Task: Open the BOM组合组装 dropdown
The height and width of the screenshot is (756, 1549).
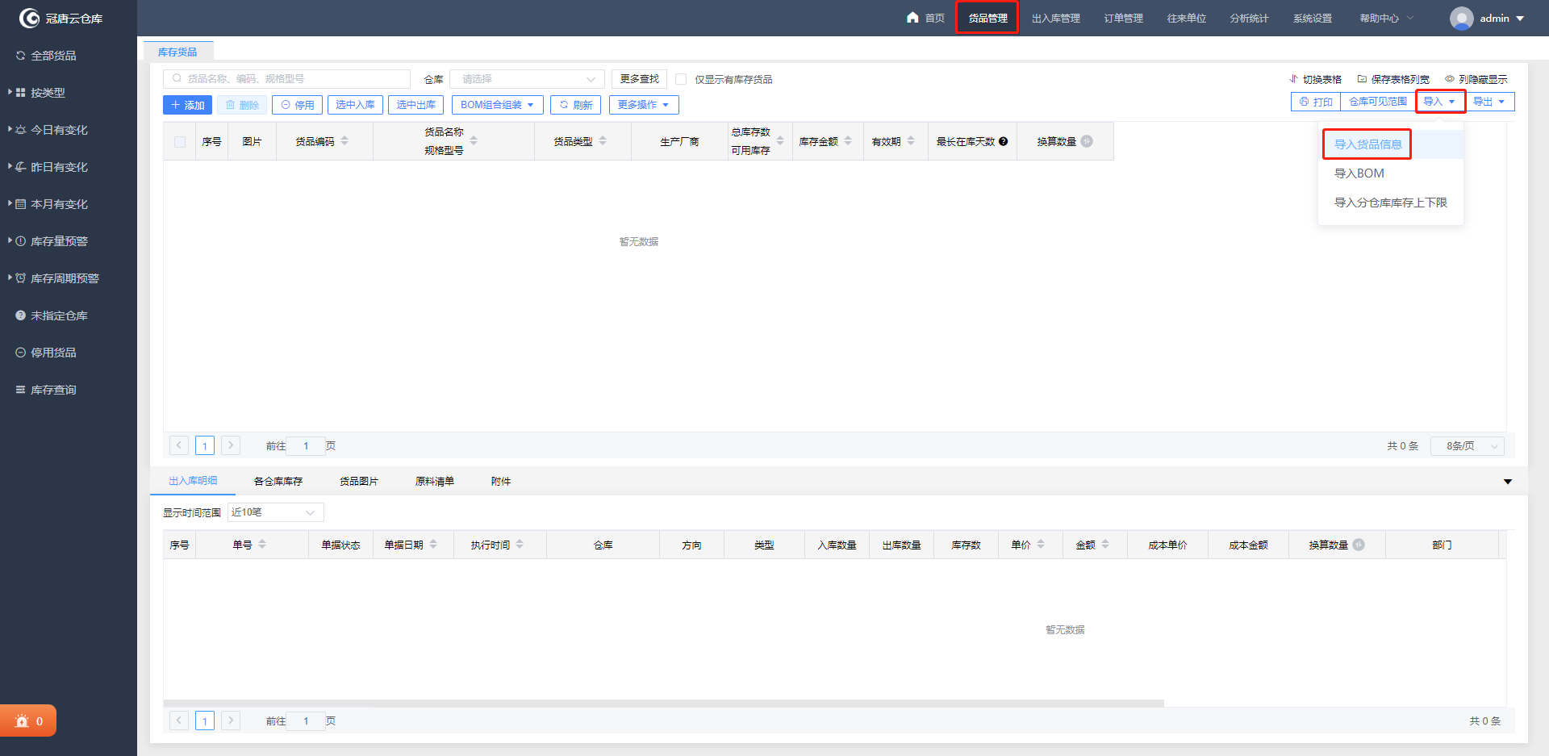Action: point(497,105)
